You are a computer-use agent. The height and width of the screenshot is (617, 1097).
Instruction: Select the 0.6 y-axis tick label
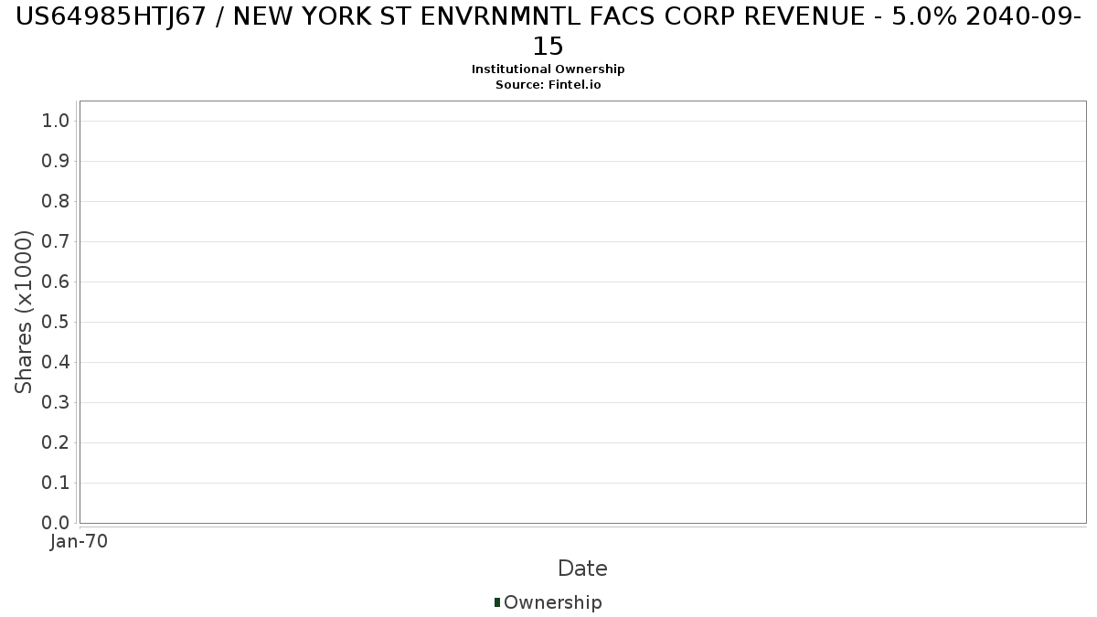56,282
